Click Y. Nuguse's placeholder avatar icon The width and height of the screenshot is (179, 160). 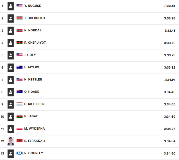[10, 6]
